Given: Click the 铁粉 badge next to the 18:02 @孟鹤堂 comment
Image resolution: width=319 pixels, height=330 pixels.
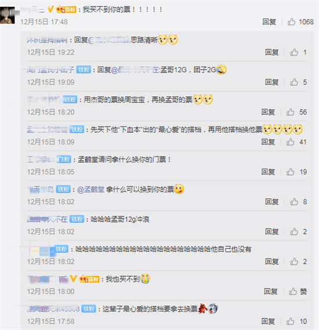Looking at the screenshot, I should pos(63,190).
